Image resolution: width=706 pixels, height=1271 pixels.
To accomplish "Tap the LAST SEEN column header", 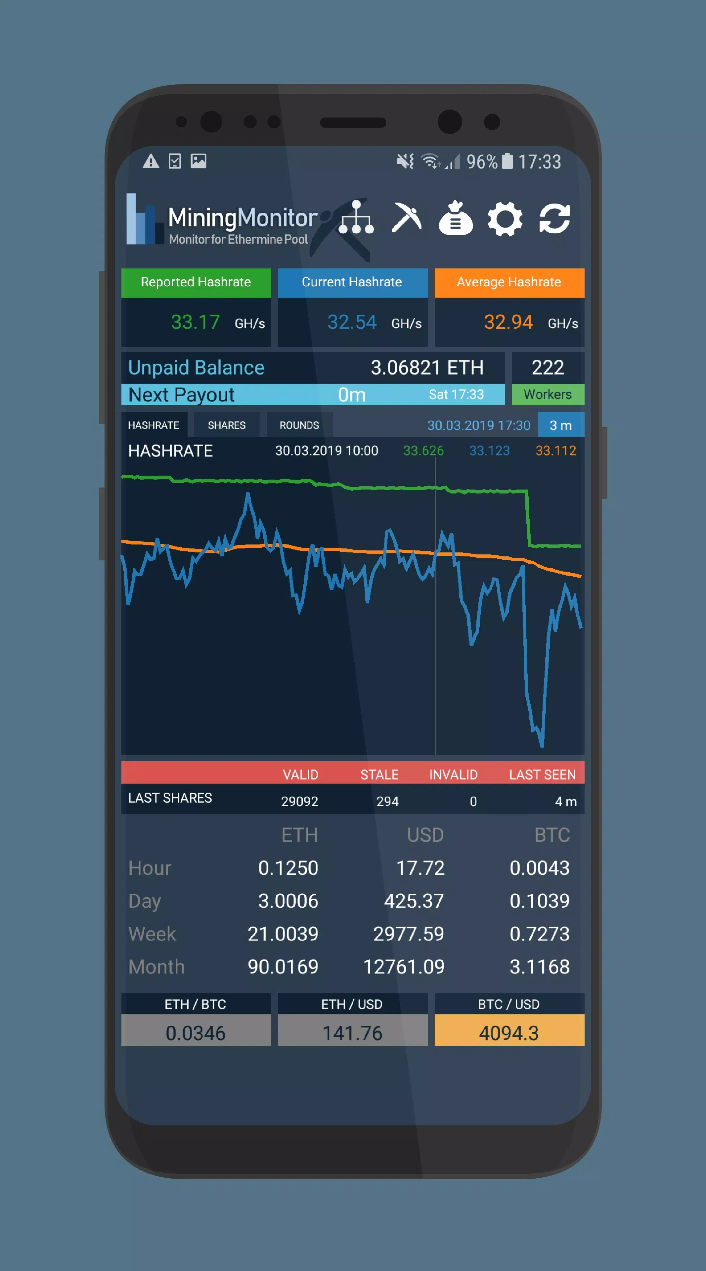I will pyautogui.click(x=542, y=775).
